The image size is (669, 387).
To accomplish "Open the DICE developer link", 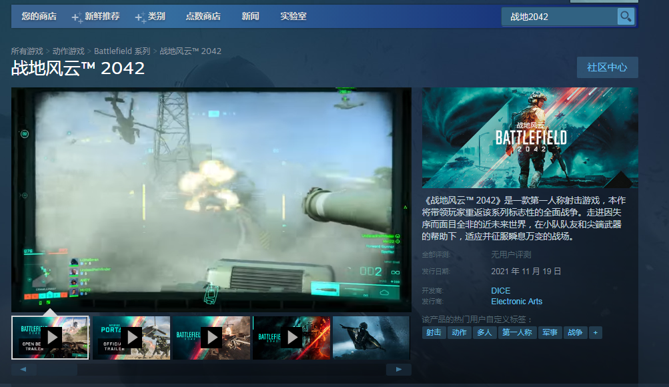I will click(x=500, y=290).
